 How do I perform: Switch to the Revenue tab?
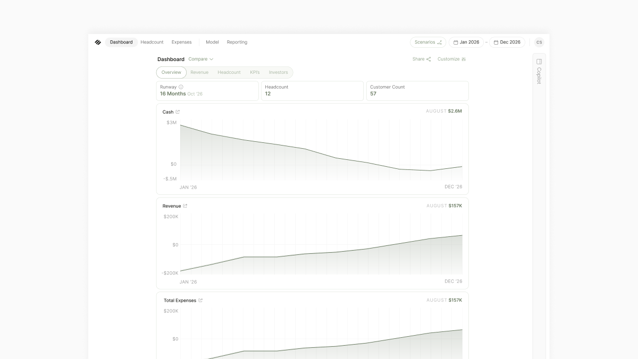(199, 72)
